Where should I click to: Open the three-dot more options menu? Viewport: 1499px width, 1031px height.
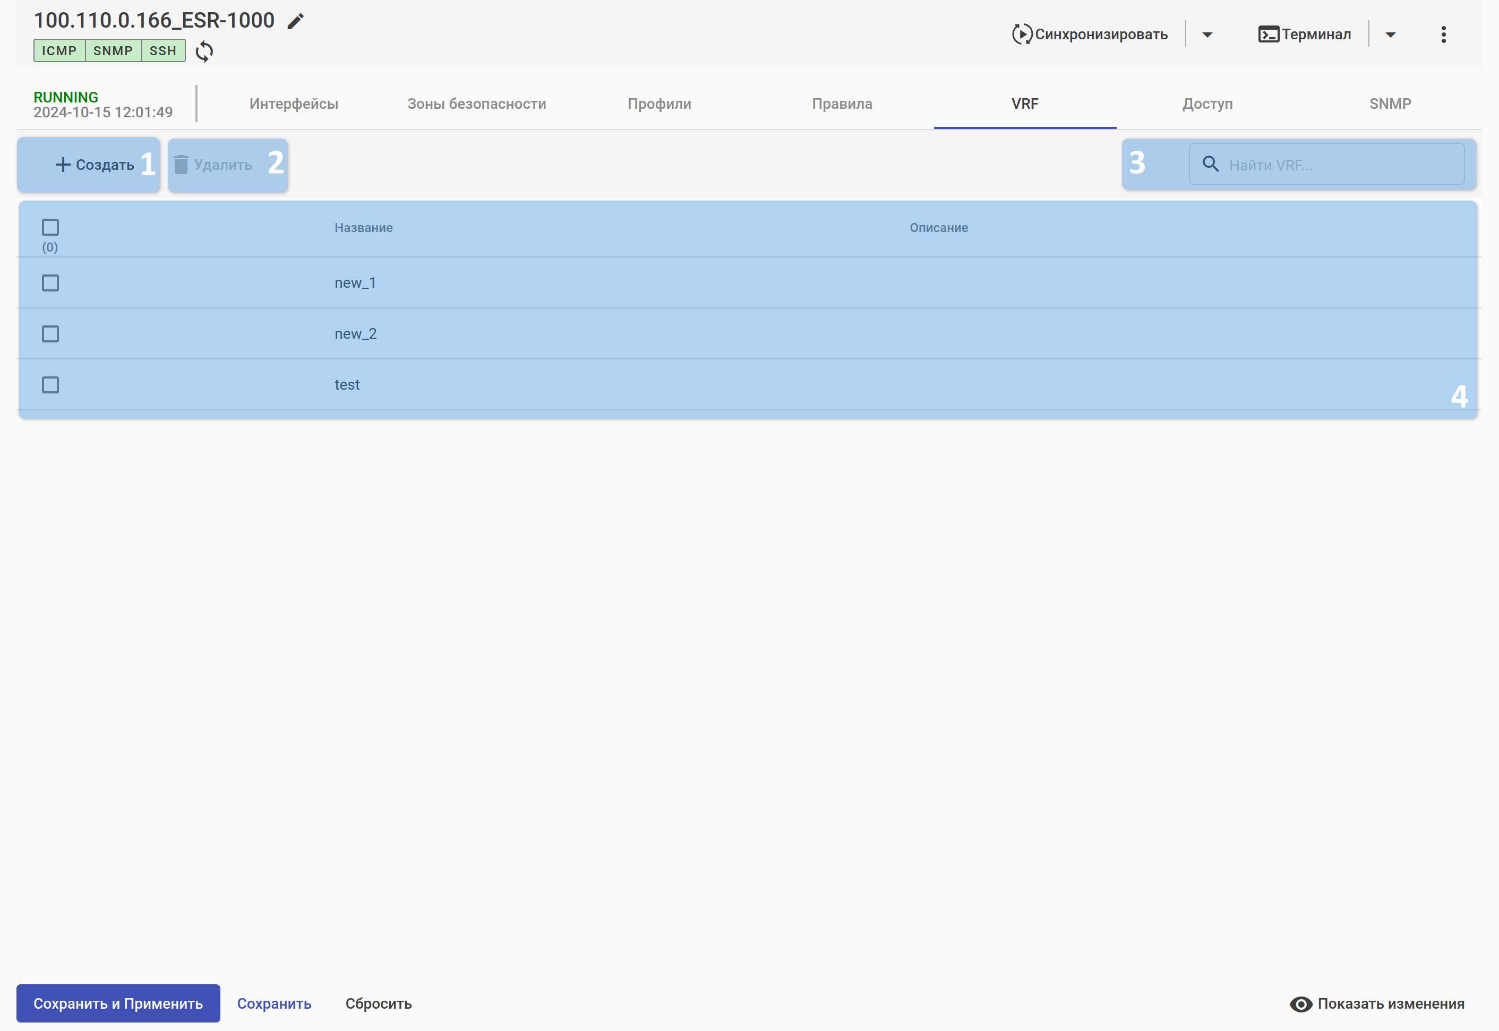[1443, 34]
